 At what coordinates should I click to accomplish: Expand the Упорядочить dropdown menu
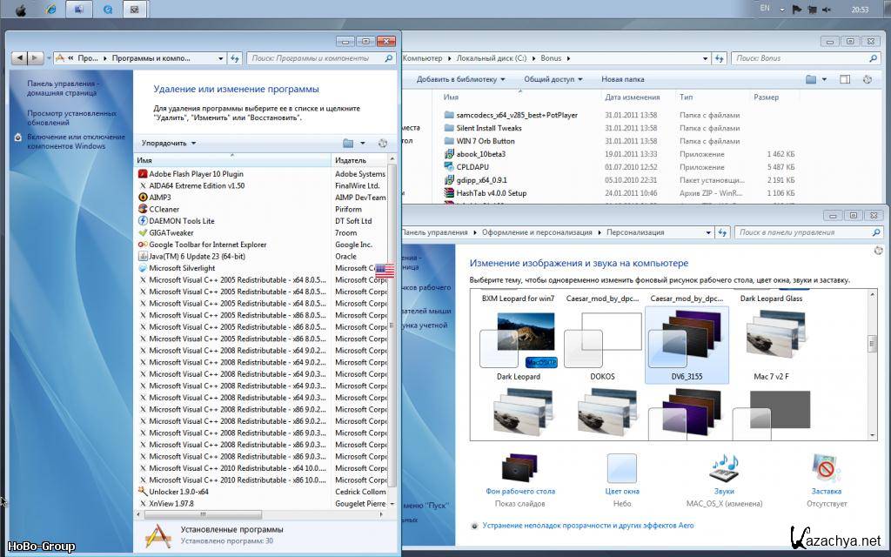click(x=169, y=144)
